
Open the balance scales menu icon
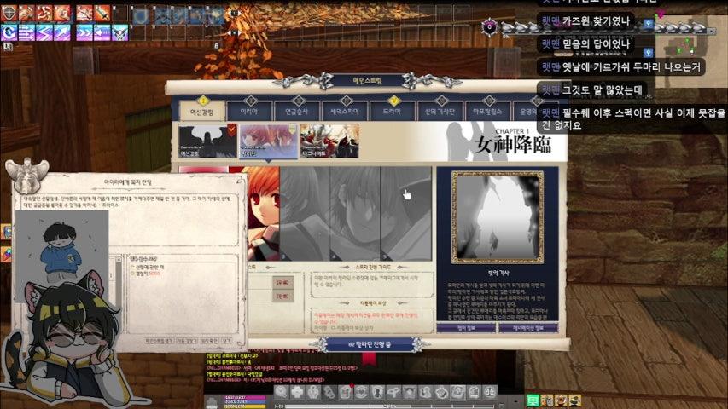(x=490, y=392)
